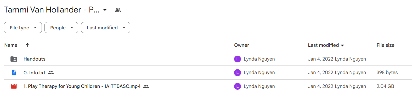This screenshot has height=111, width=412.
Task: Open the Handouts shared folder icon
Action: pyautogui.click(x=14, y=59)
